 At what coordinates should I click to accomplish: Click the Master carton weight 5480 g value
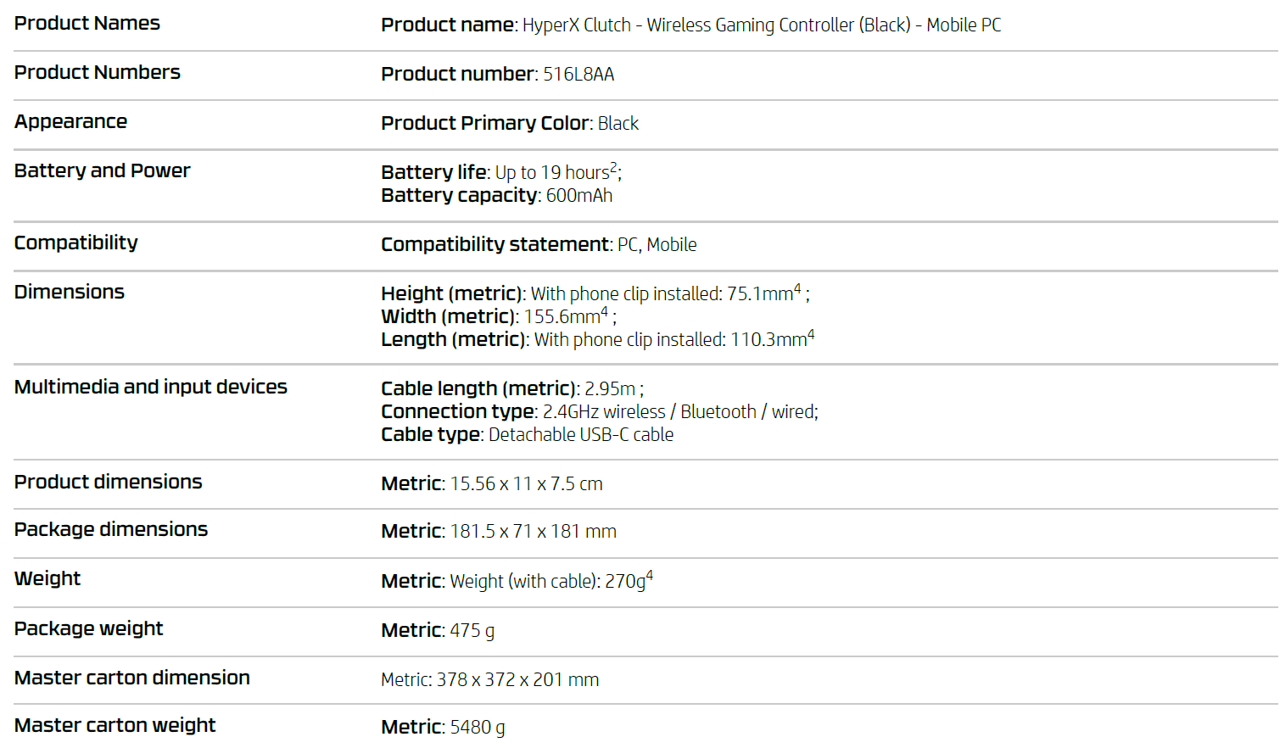click(478, 728)
